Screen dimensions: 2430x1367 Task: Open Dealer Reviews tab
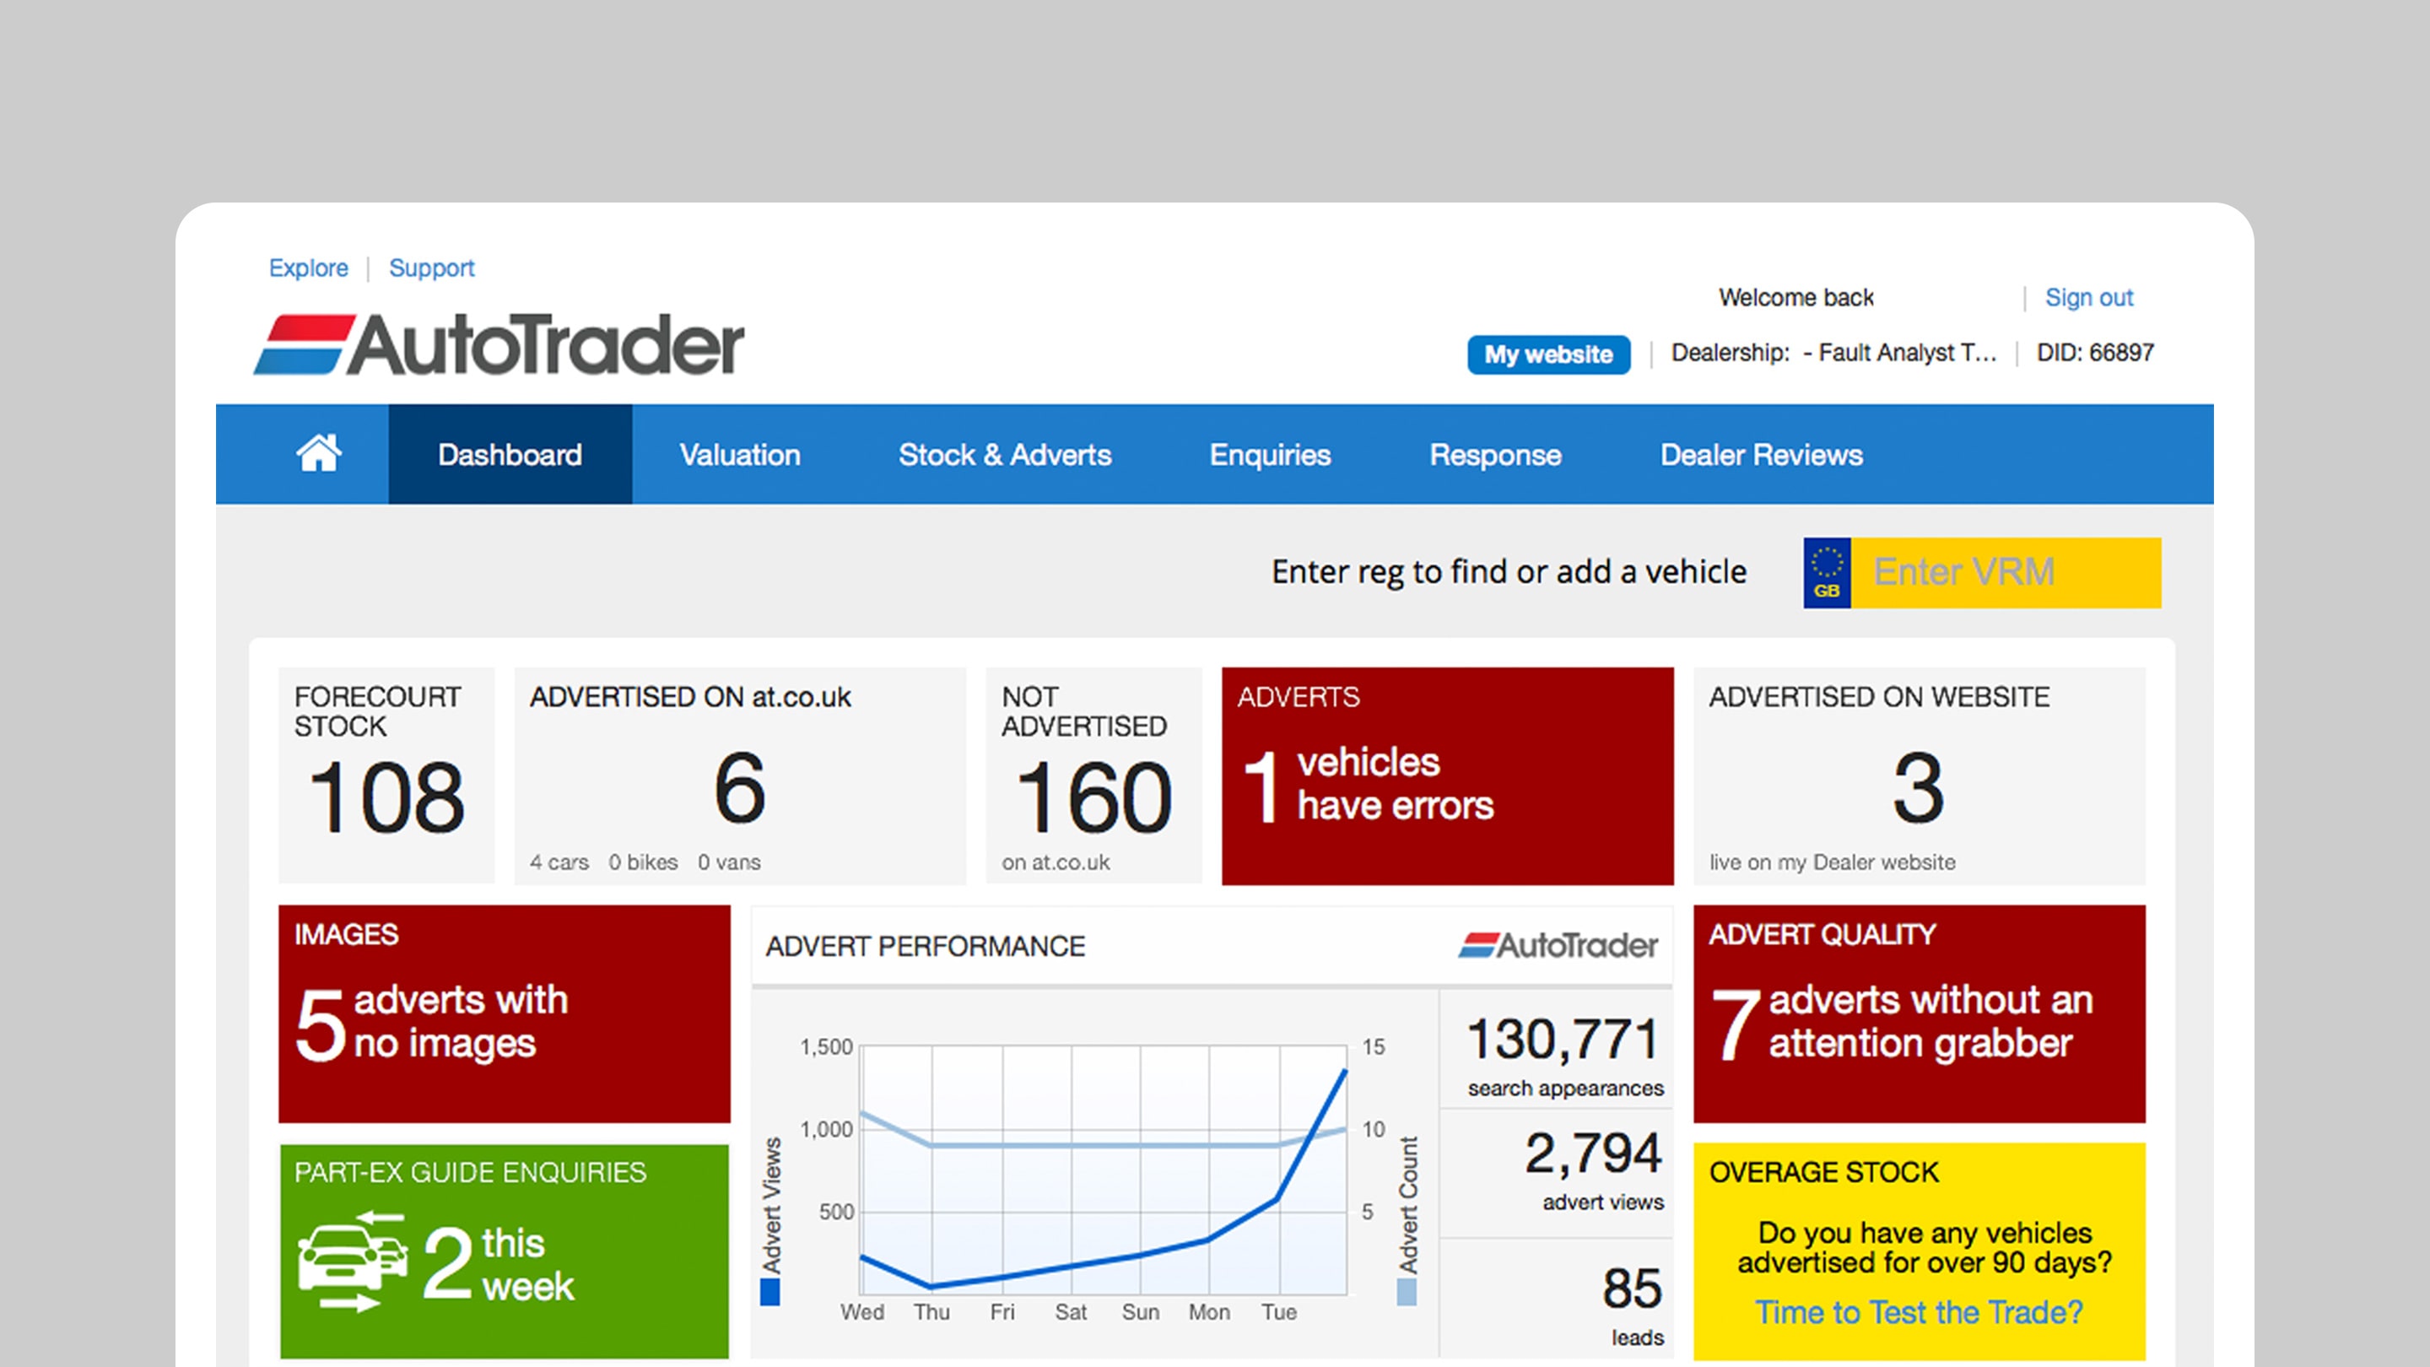coord(1761,454)
